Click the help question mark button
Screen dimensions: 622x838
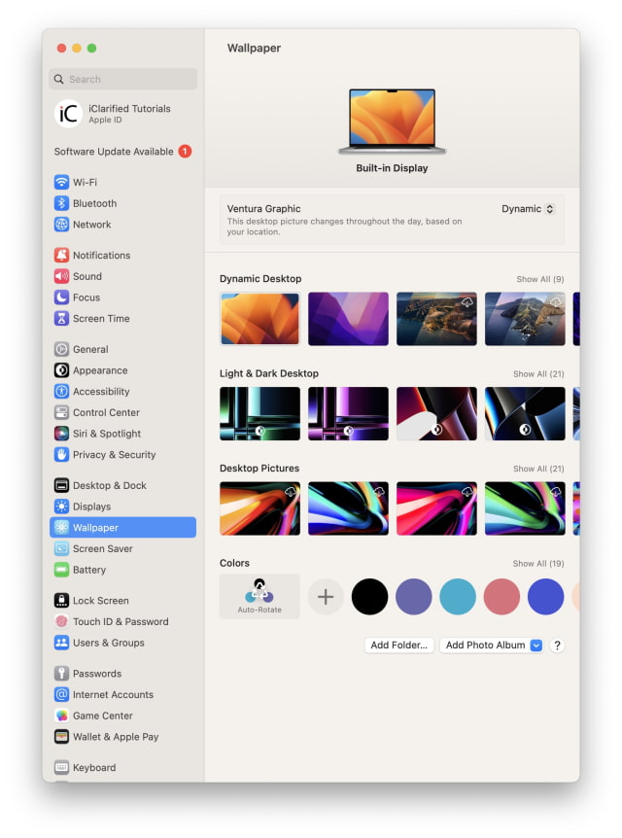(557, 646)
